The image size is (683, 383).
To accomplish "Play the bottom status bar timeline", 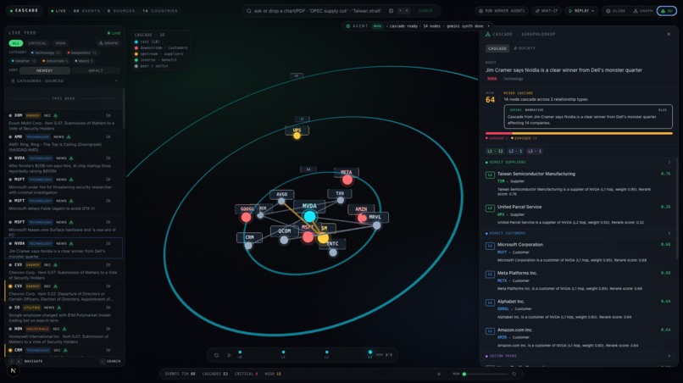I will pos(439,374).
